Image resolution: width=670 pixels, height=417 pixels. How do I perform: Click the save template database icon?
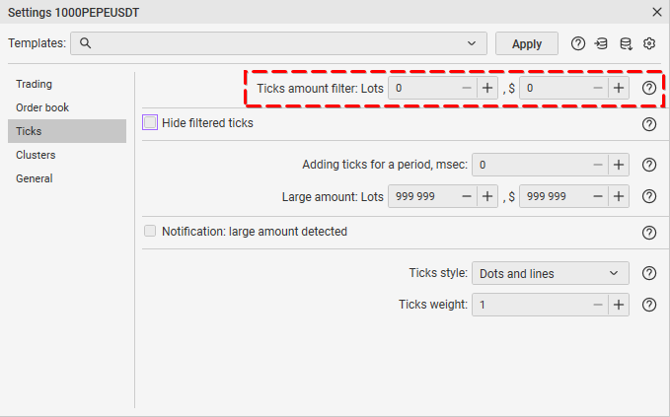pyautogui.click(x=626, y=43)
